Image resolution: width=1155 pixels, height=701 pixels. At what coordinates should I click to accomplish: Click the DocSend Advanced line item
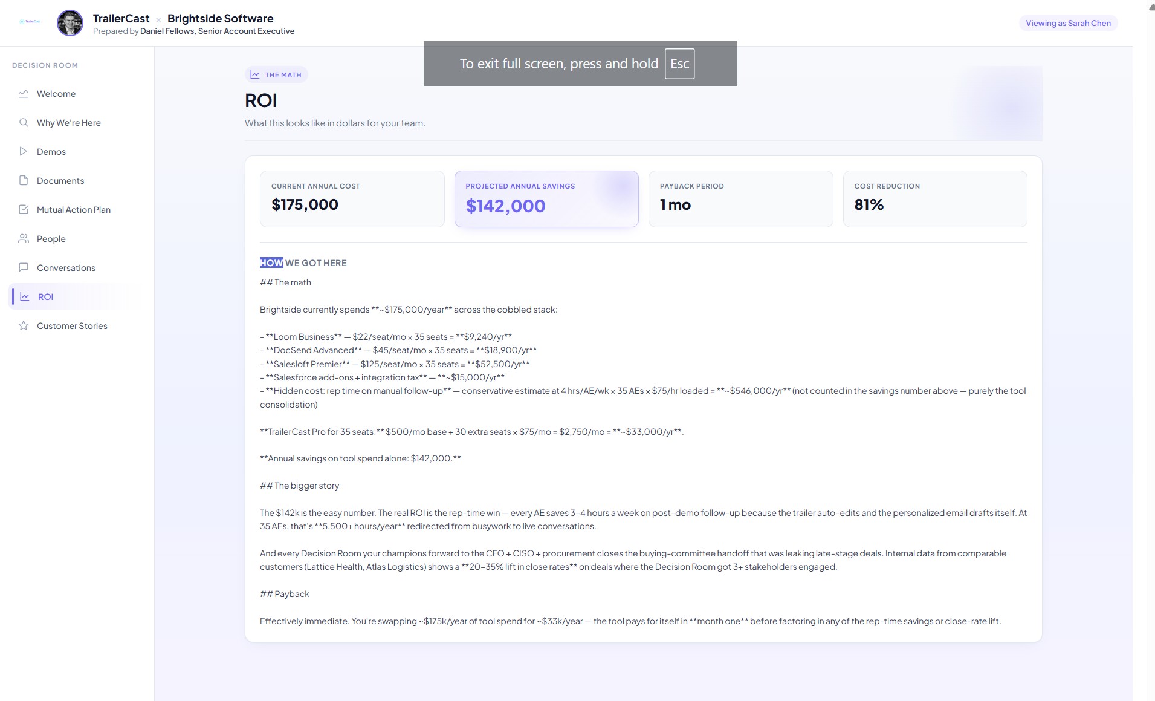[x=398, y=350]
